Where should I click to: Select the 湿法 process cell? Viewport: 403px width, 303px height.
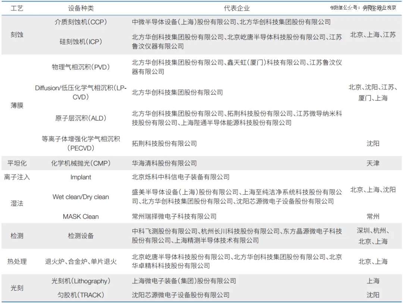(17, 203)
